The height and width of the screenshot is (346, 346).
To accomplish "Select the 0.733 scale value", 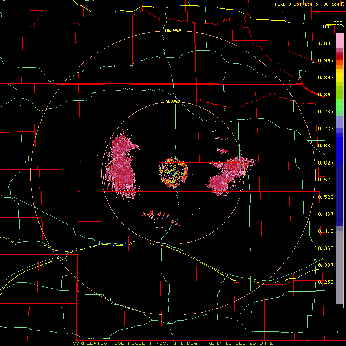I will (x=326, y=129).
